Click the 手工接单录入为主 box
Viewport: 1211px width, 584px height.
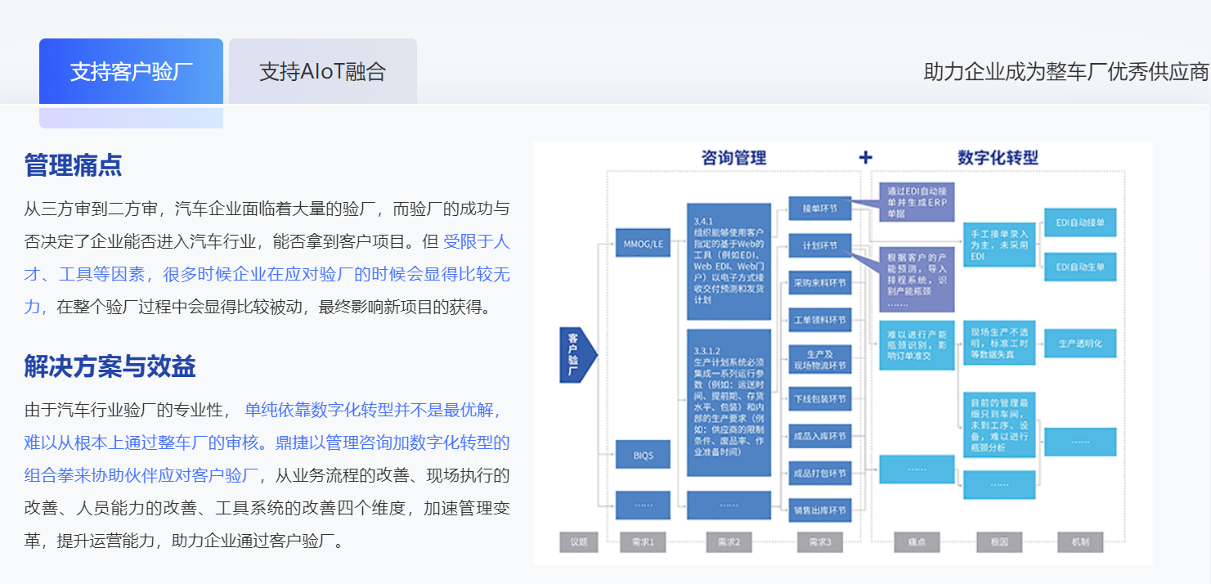pos(999,244)
